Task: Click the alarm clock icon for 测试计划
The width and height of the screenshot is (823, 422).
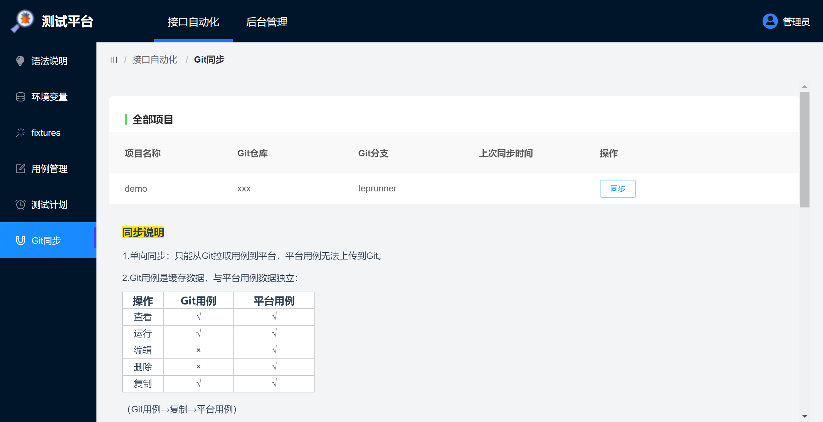Action: 20,205
